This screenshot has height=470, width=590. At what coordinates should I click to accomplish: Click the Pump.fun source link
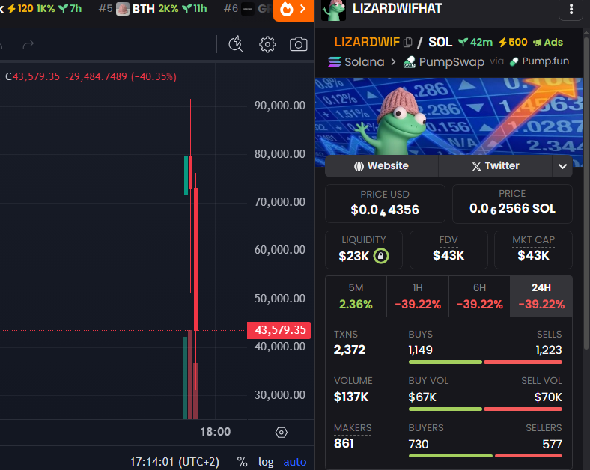(539, 61)
